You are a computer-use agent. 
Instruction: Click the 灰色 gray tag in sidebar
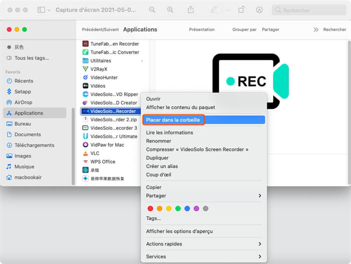pyautogui.click(x=15, y=47)
